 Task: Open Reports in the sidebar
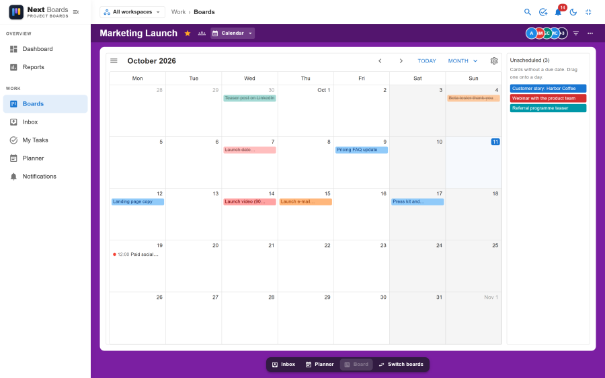coord(45,67)
